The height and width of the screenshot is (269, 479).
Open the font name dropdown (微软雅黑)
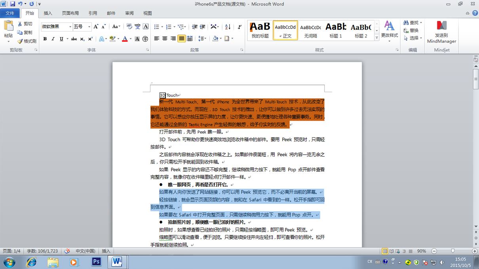pyautogui.click(x=70, y=27)
